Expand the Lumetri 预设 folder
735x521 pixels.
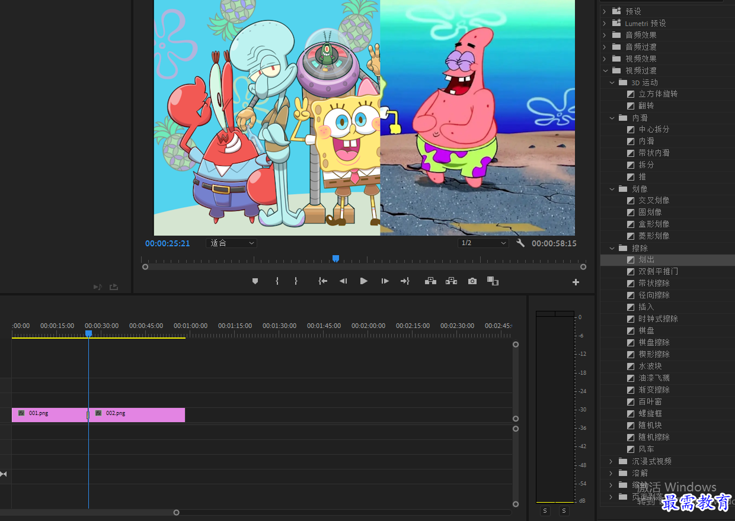[605, 23]
